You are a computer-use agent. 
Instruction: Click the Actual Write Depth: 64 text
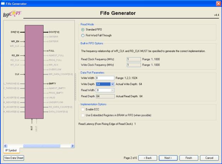129,84
